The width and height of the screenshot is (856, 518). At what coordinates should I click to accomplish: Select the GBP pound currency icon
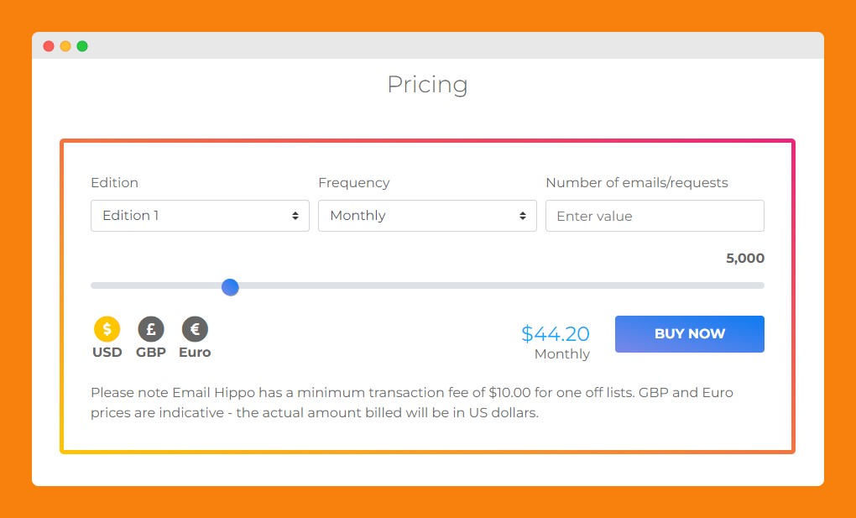click(151, 329)
